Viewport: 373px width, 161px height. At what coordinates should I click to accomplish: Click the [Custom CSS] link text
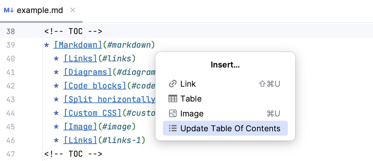click(x=92, y=113)
